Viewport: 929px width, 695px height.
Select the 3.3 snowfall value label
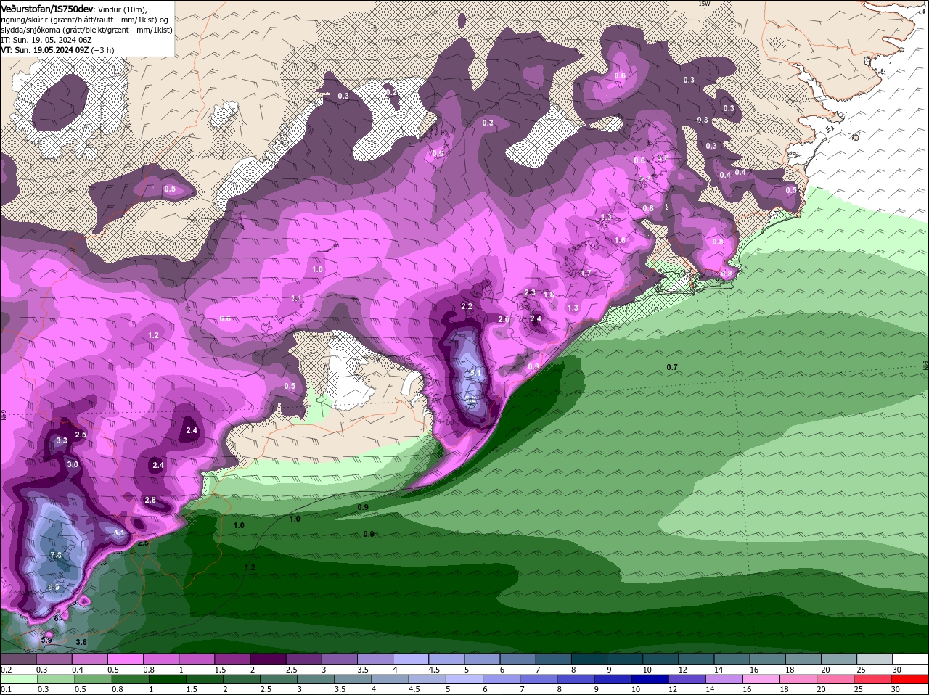61,440
